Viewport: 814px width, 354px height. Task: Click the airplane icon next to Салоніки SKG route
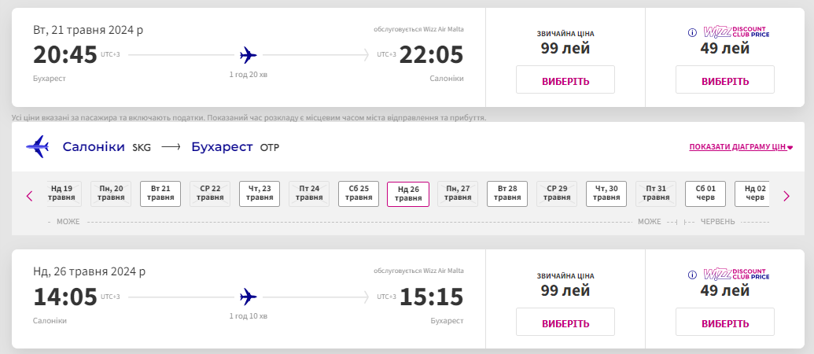click(37, 147)
